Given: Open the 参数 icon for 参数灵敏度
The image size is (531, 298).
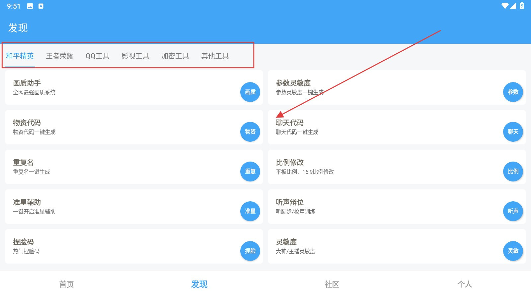Looking at the screenshot, I should tap(513, 92).
